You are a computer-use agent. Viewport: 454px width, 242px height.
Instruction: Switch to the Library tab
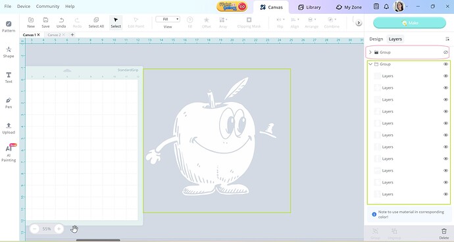[x=309, y=7]
